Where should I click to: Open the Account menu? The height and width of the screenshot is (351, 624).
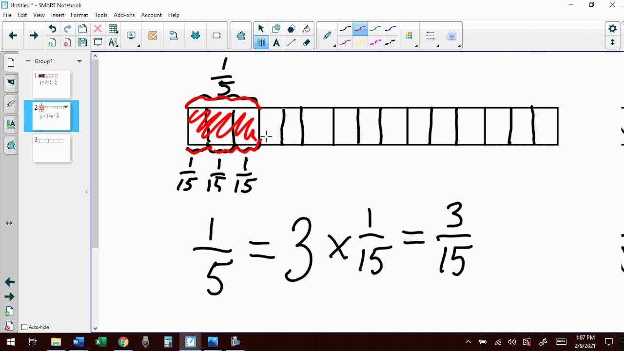[151, 15]
